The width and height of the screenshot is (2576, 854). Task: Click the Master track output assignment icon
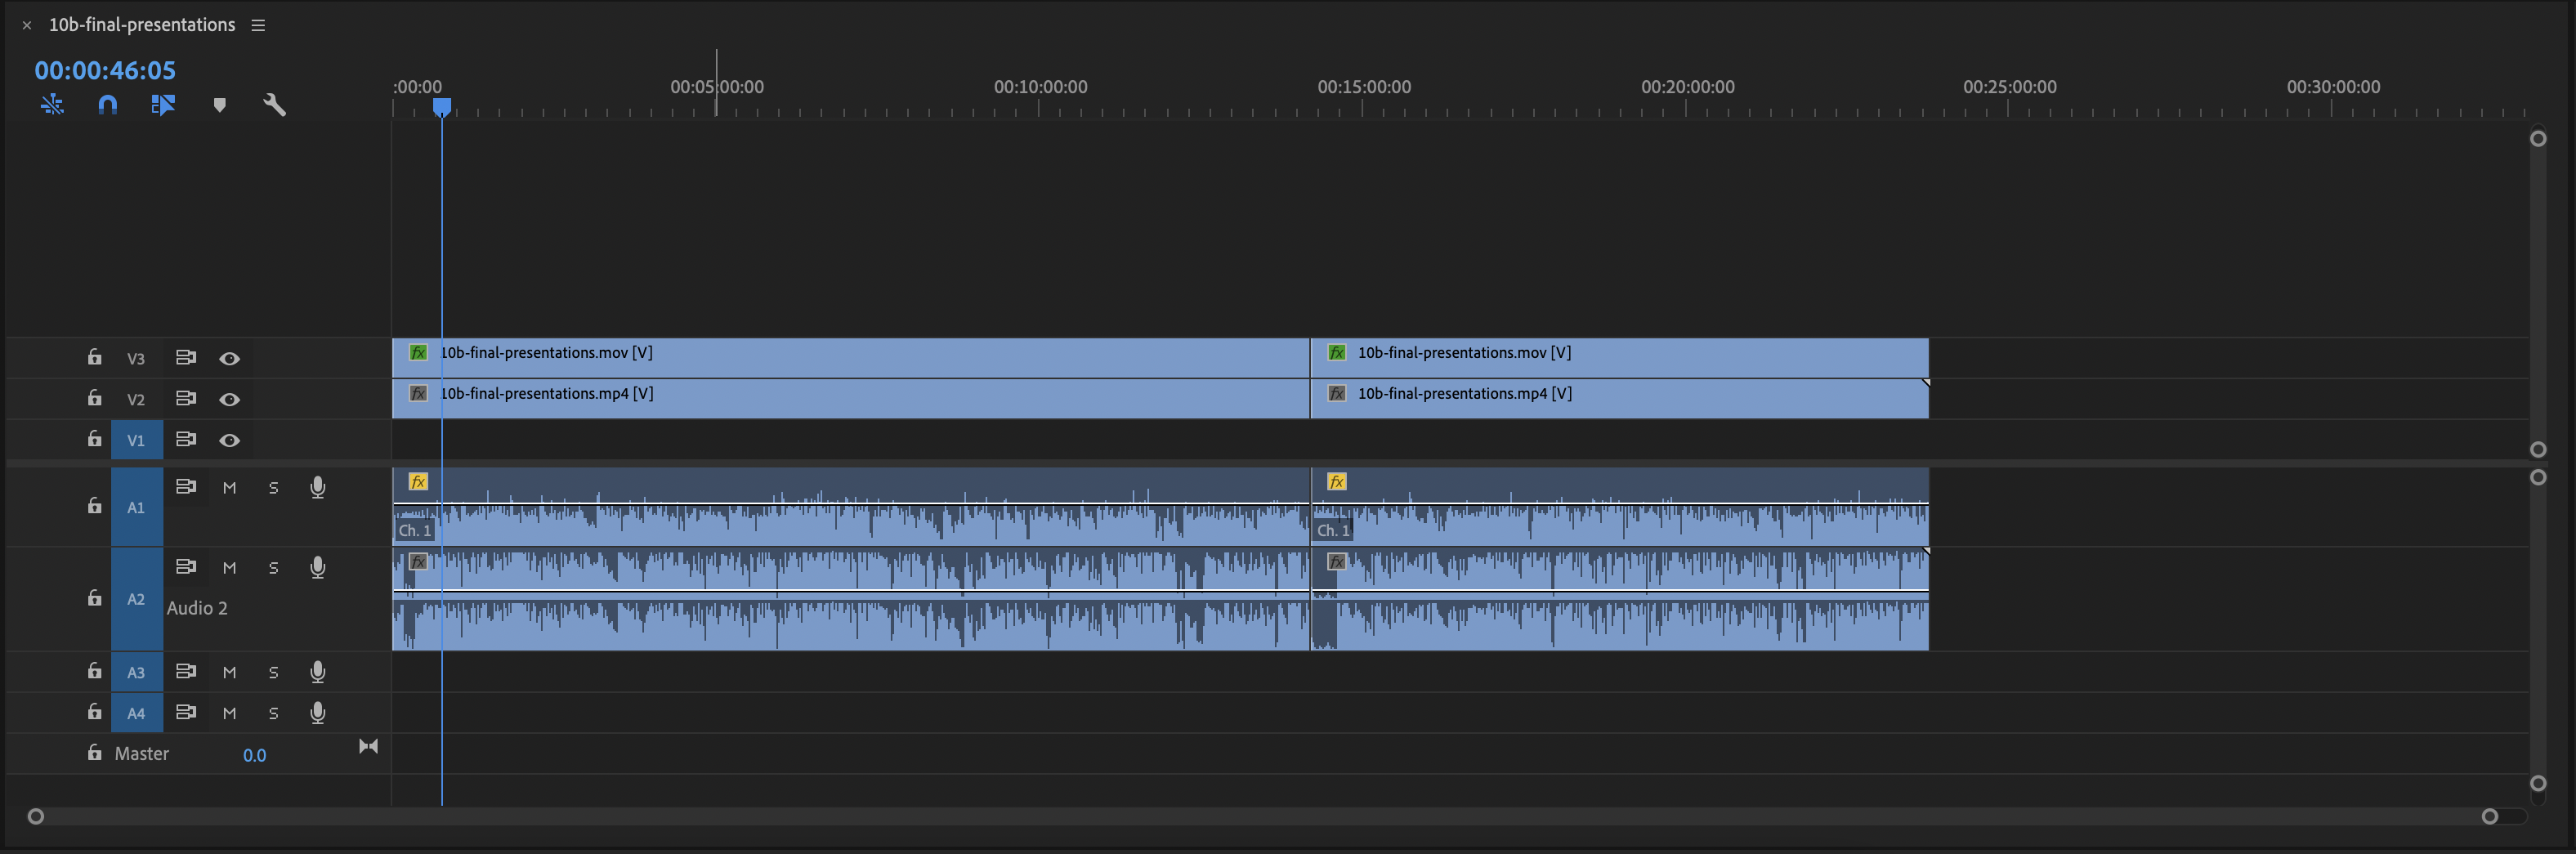(368, 746)
